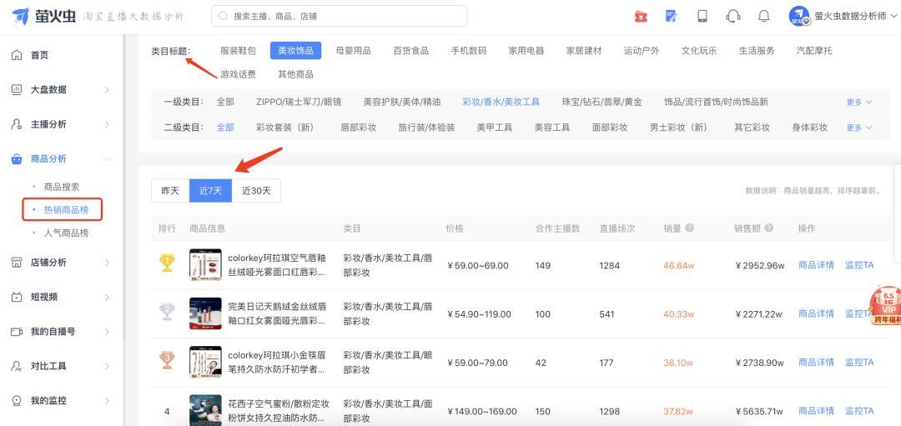
Task: Open 商品详情 for the colorkey lip glaze
Action: tap(816, 265)
